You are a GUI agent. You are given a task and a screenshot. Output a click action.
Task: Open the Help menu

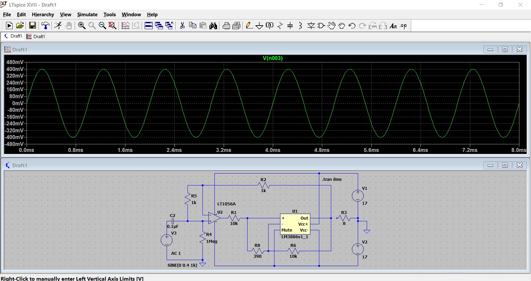[x=152, y=15]
